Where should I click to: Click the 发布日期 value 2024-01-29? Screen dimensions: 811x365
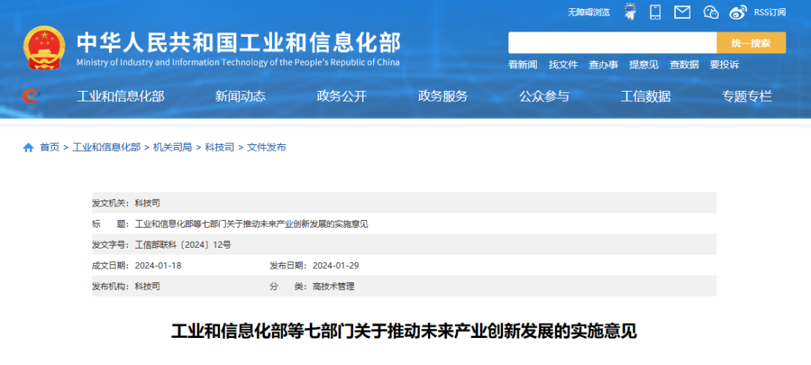(x=336, y=265)
